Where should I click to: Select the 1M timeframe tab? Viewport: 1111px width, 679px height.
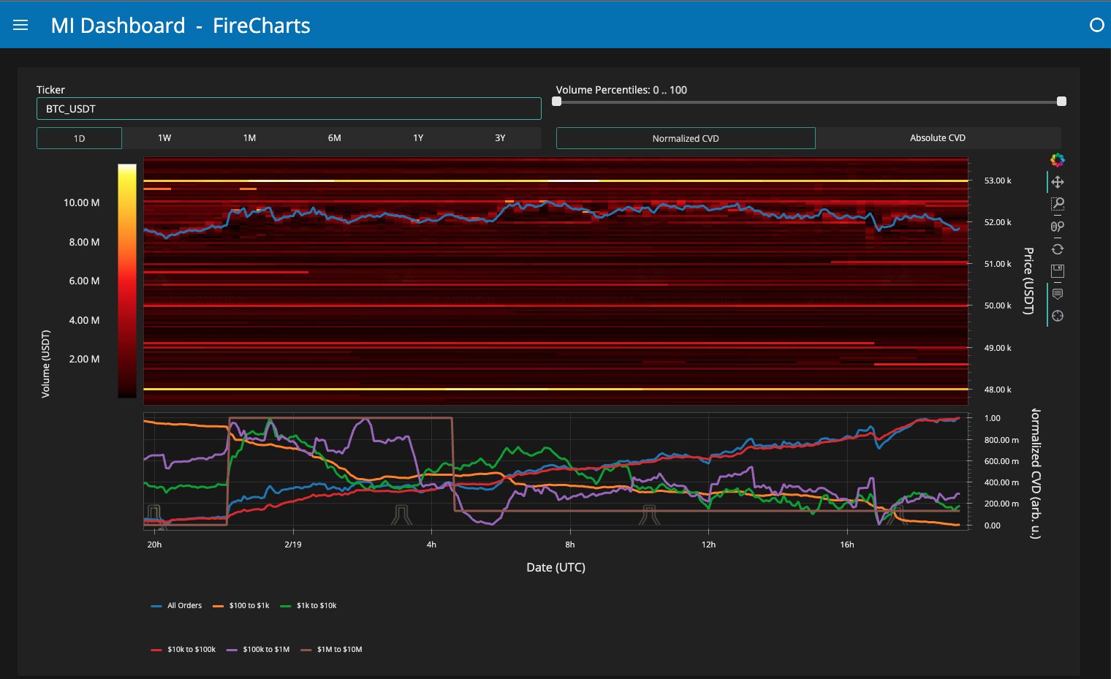(x=249, y=138)
